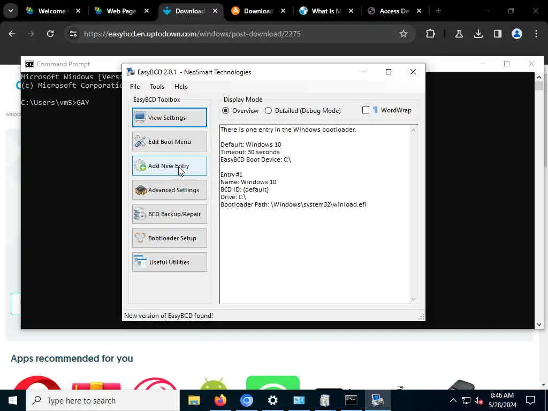Close the Welcome browser tab
The image size is (548, 411).
tap(78, 11)
